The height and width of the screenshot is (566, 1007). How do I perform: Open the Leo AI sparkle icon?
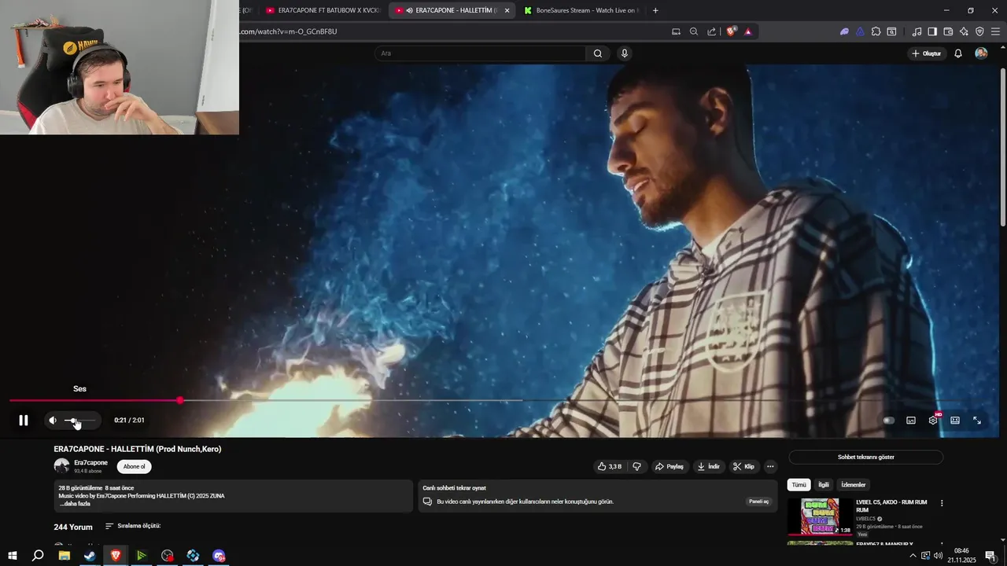(964, 31)
